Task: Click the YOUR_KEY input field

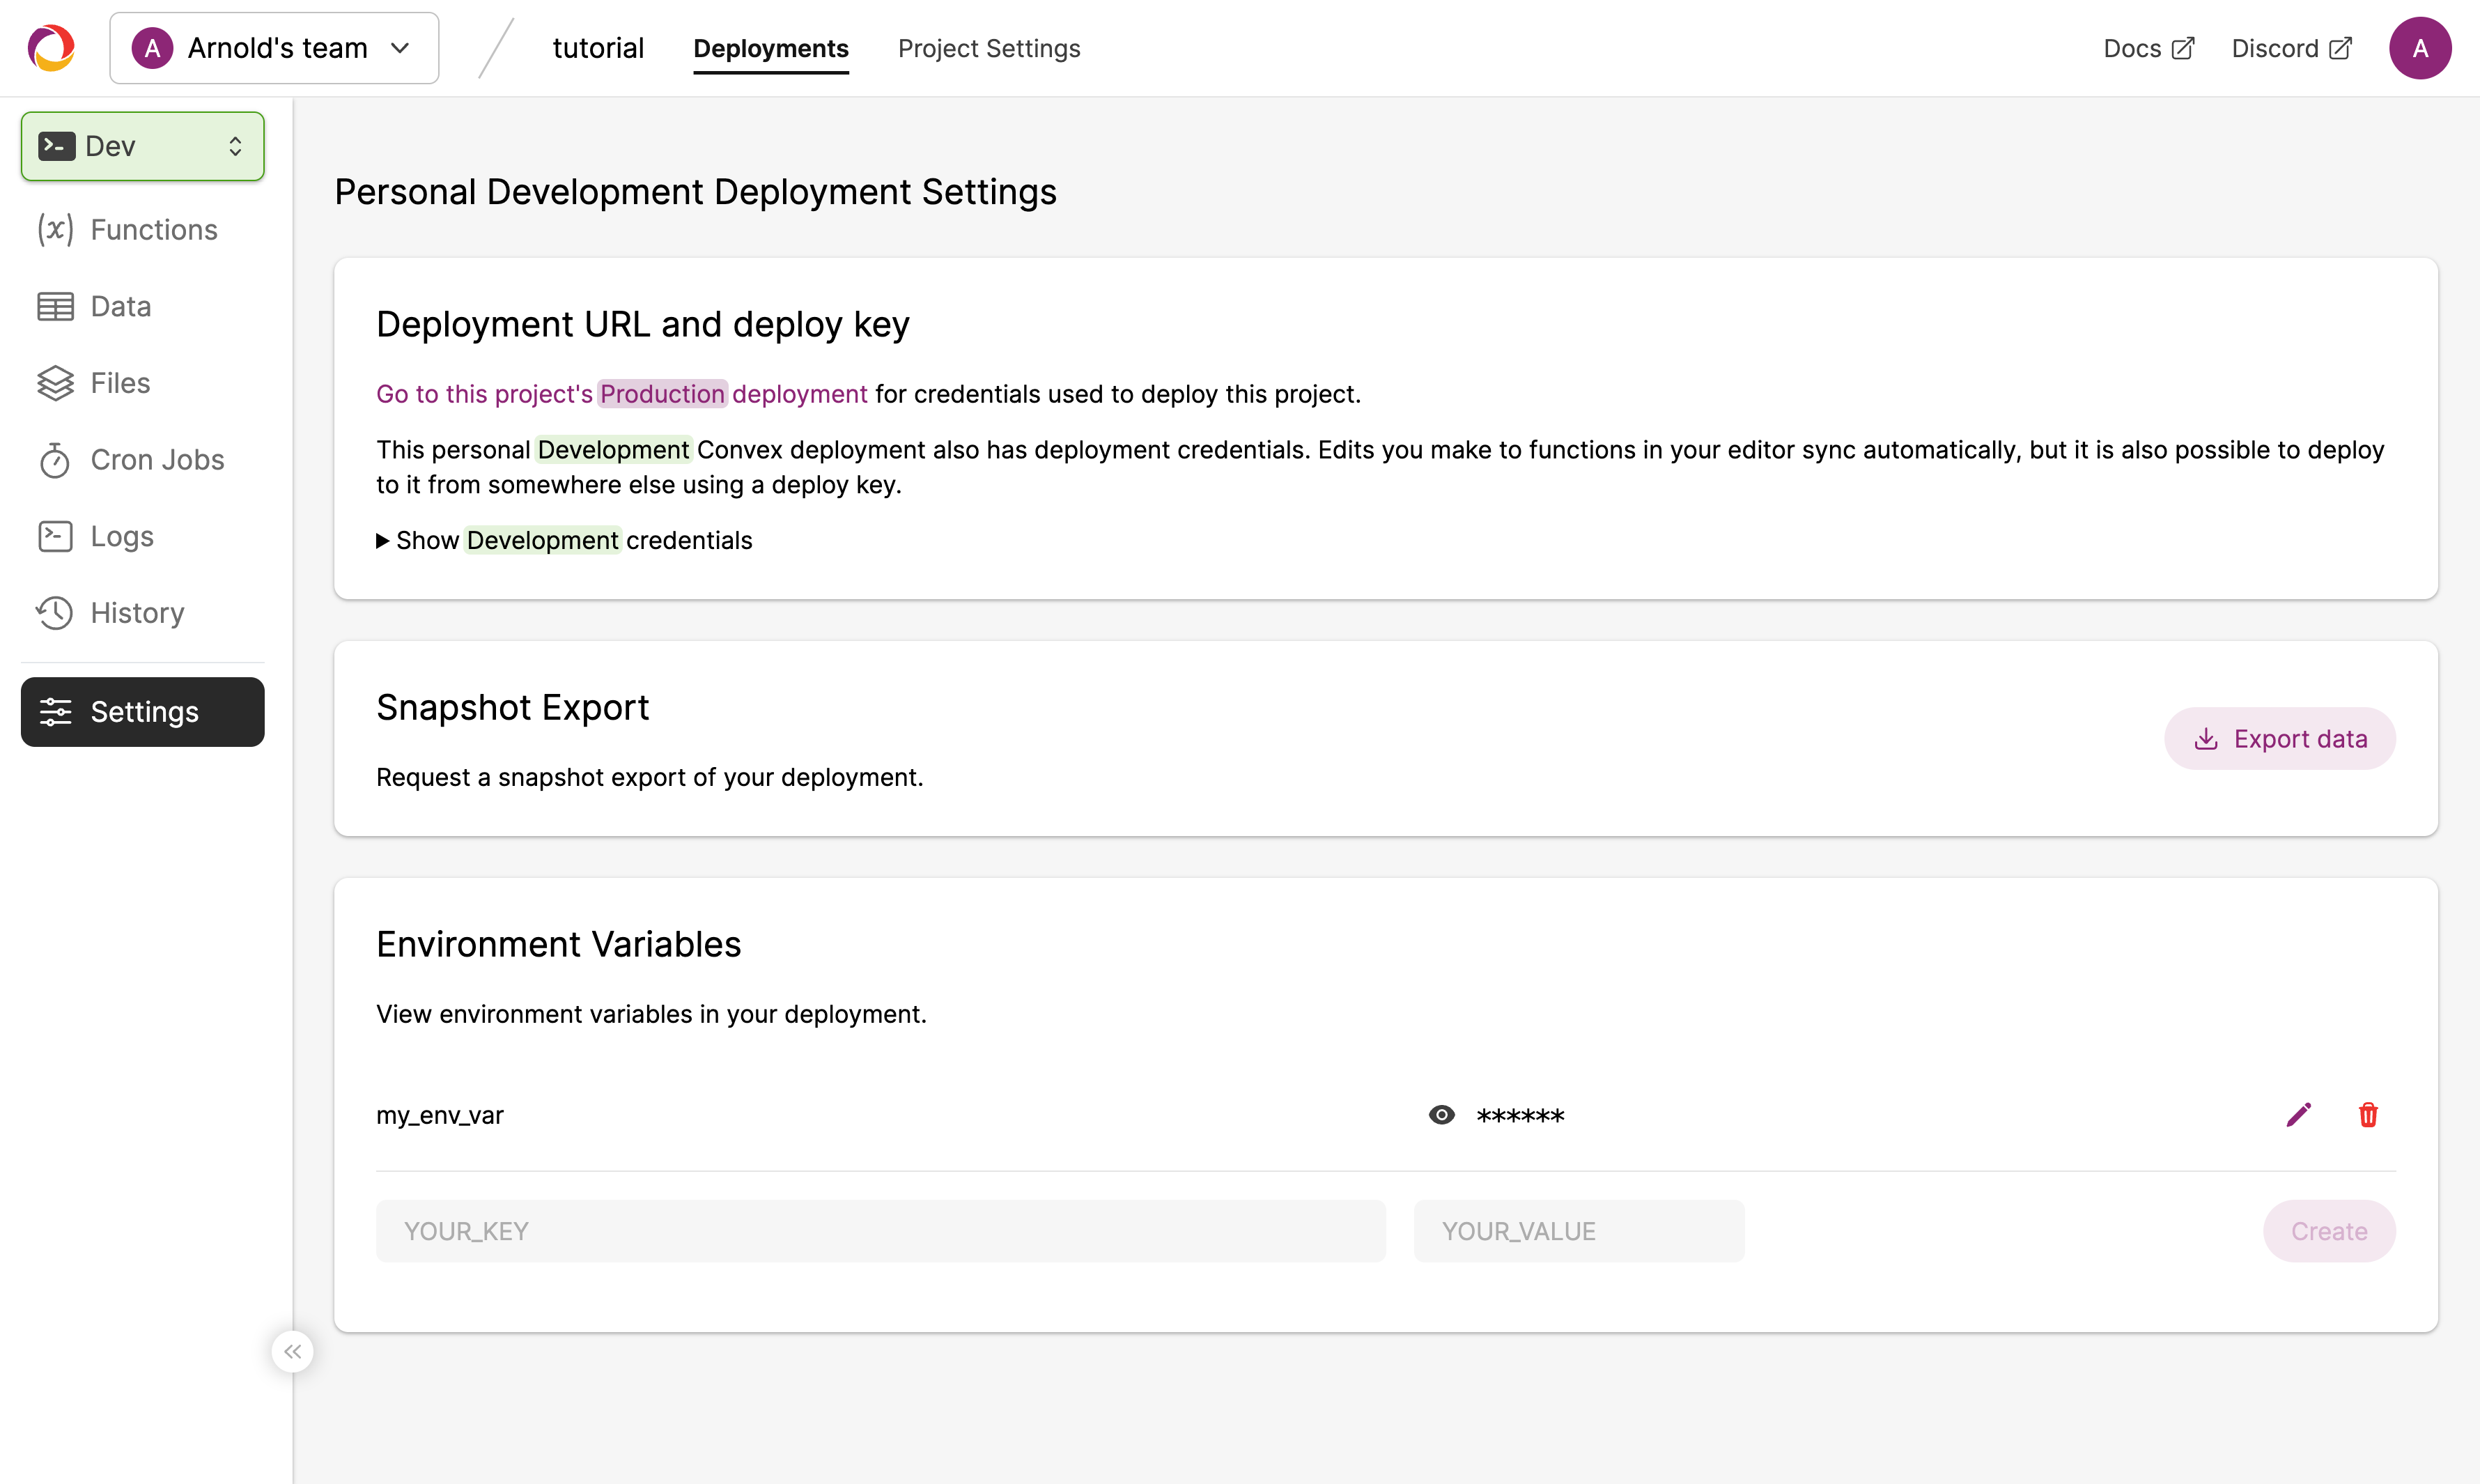Action: click(880, 1231)
